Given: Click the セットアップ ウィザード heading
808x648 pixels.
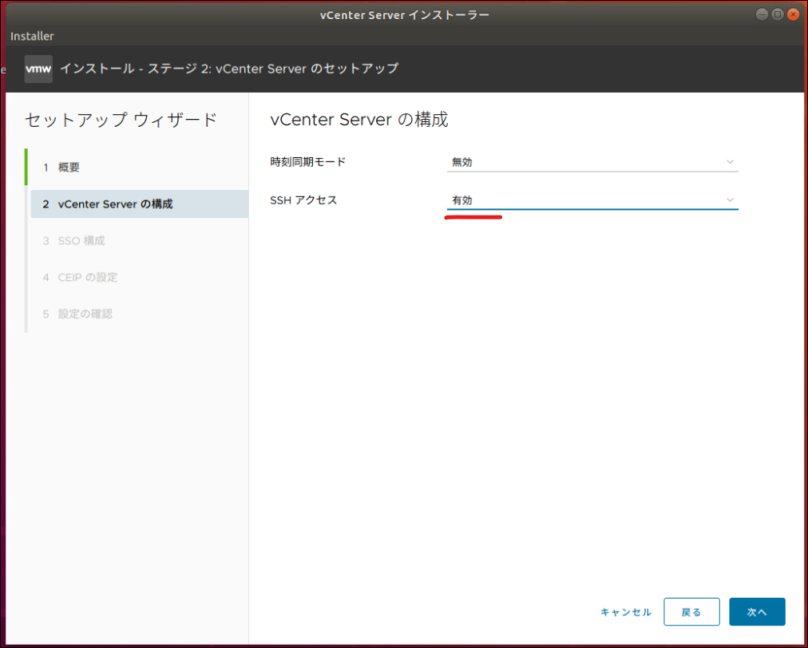Looking at the screenshot, I should (121, 120).
